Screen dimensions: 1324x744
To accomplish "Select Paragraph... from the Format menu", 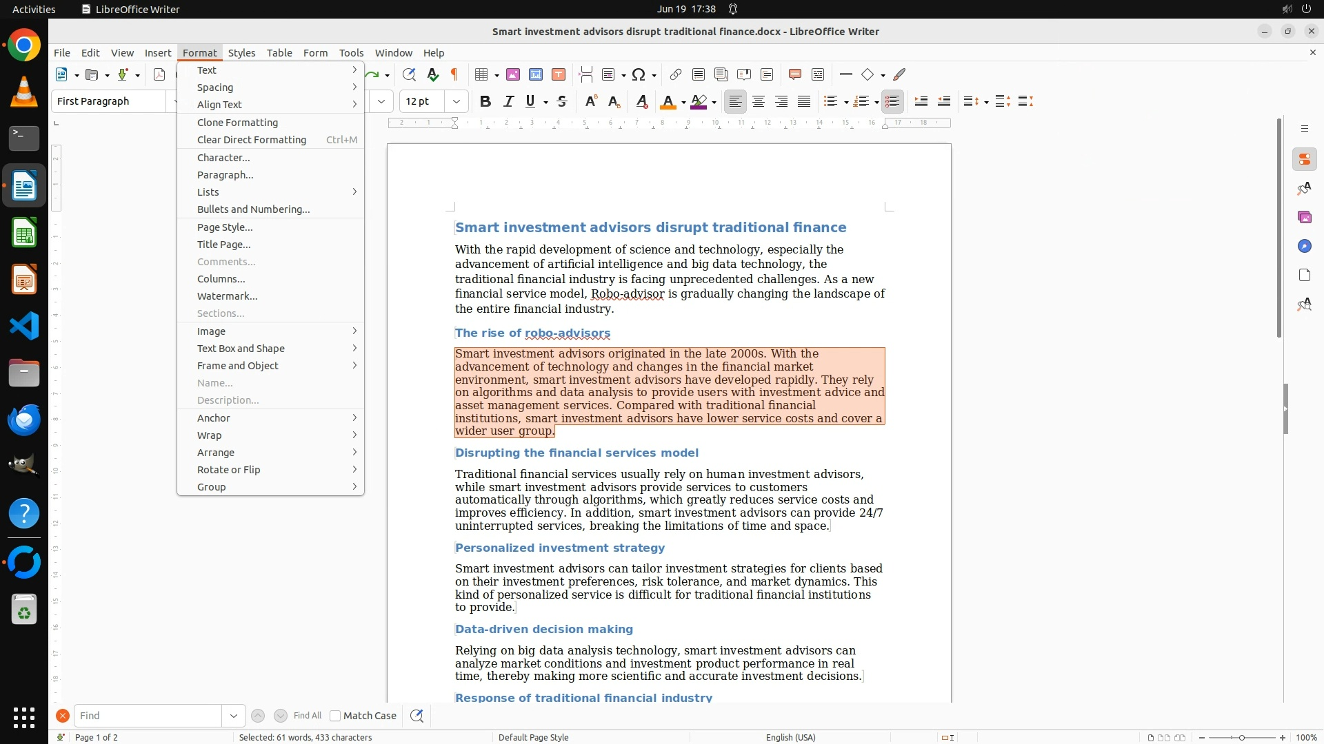I will point(225,175).
